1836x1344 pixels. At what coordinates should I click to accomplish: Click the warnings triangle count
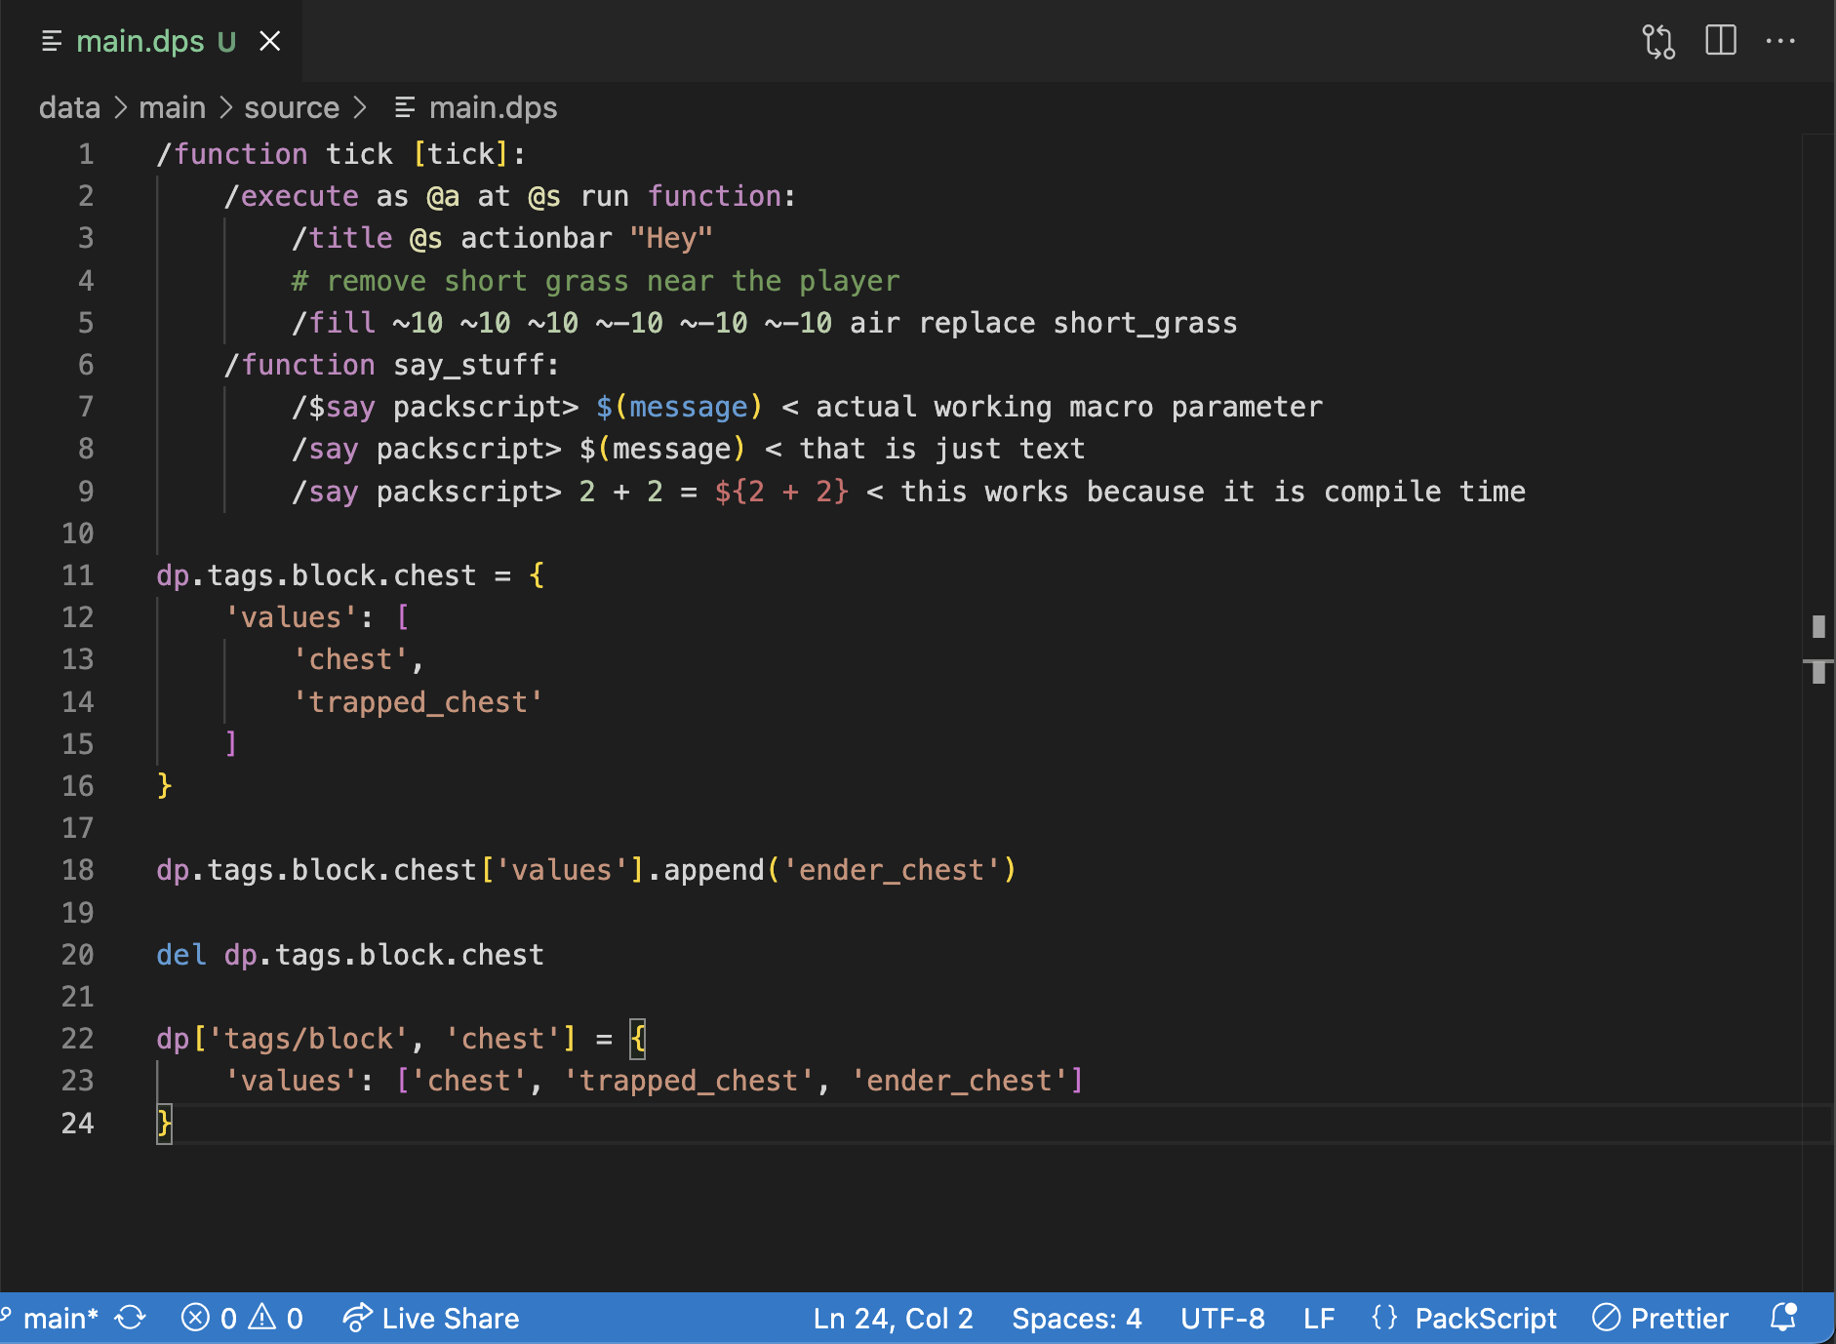coord(275,1319)
